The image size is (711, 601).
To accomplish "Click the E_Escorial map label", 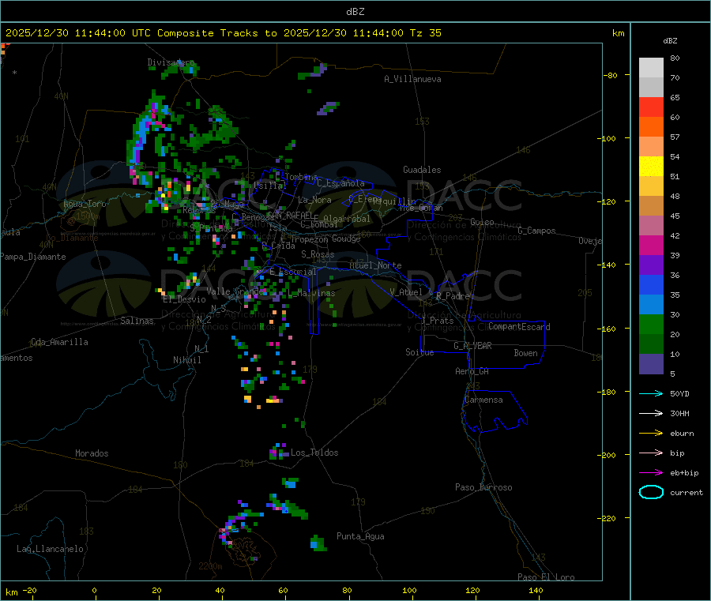I will pos(293,272).
